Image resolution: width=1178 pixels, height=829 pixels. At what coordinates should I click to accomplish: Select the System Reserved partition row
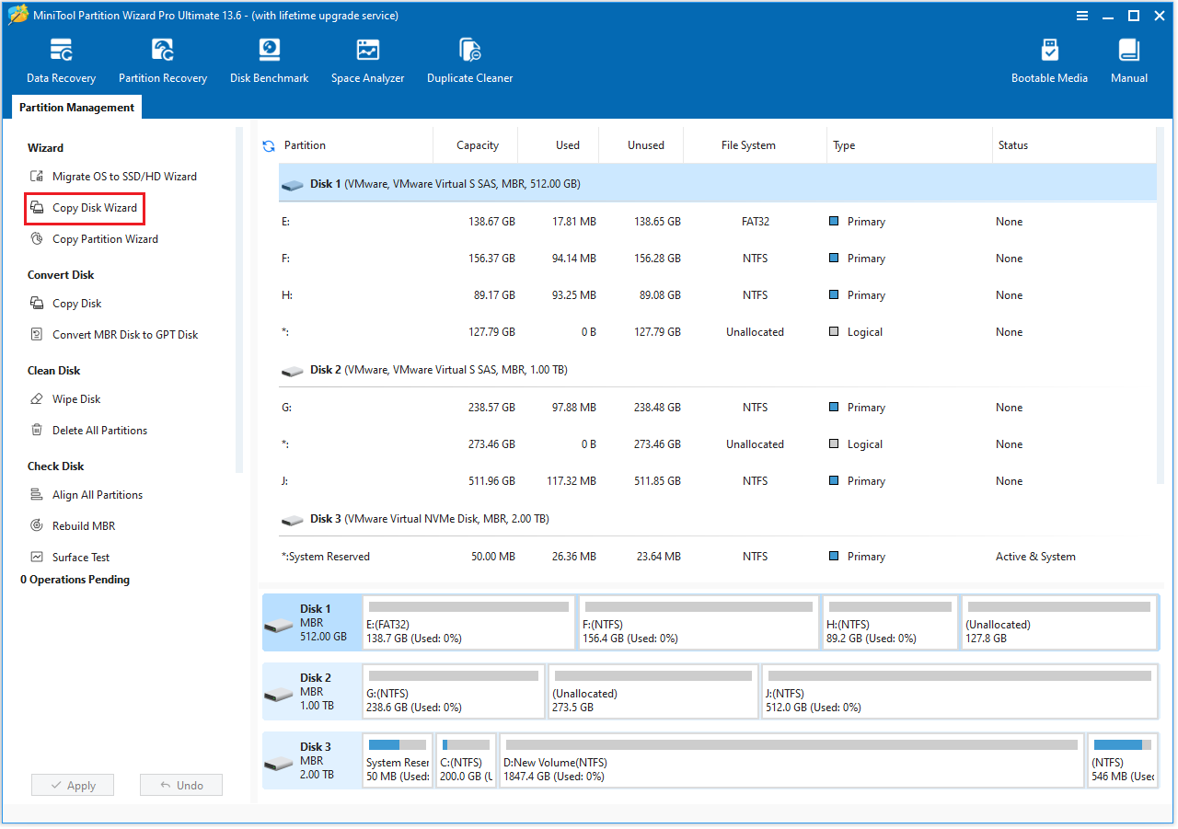717,557
